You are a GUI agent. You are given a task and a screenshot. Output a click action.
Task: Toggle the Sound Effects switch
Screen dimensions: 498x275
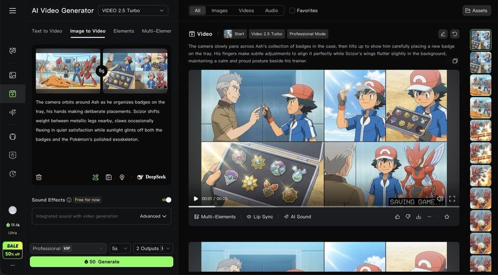coord(166,200)
